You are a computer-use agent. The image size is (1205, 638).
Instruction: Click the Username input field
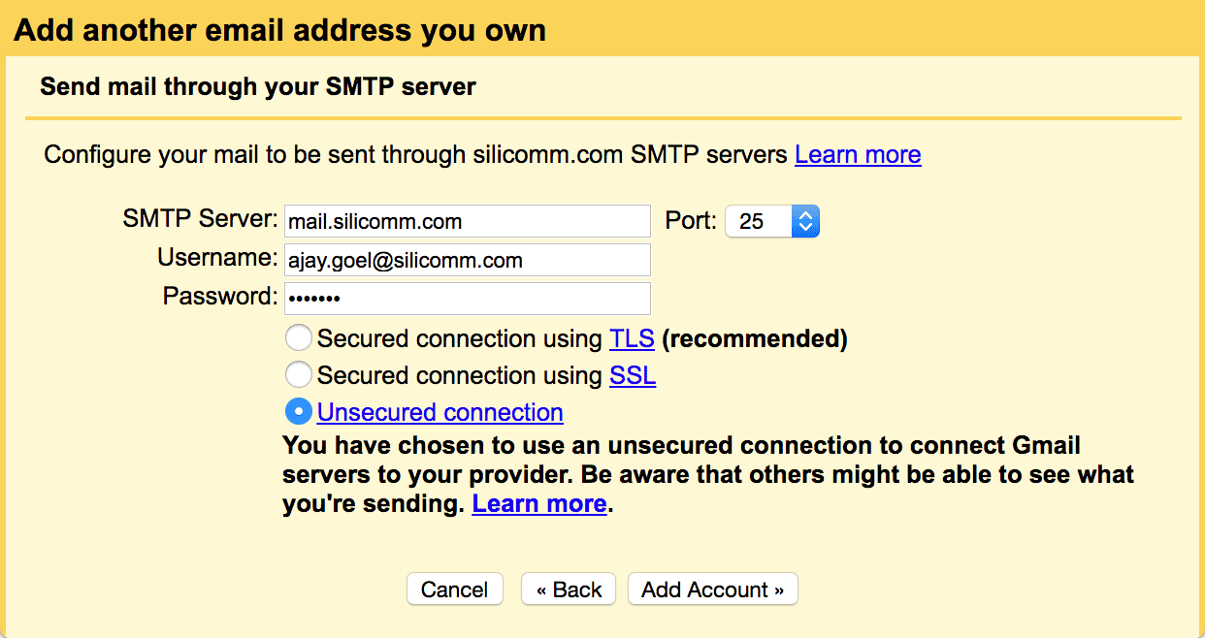(467, 259)
